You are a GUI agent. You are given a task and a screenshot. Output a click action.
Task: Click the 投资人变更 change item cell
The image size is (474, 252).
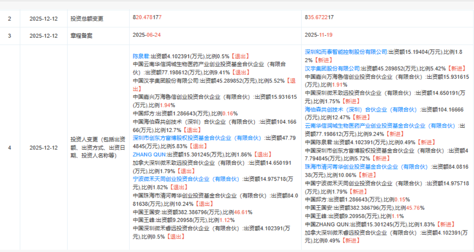coord(98,147)
